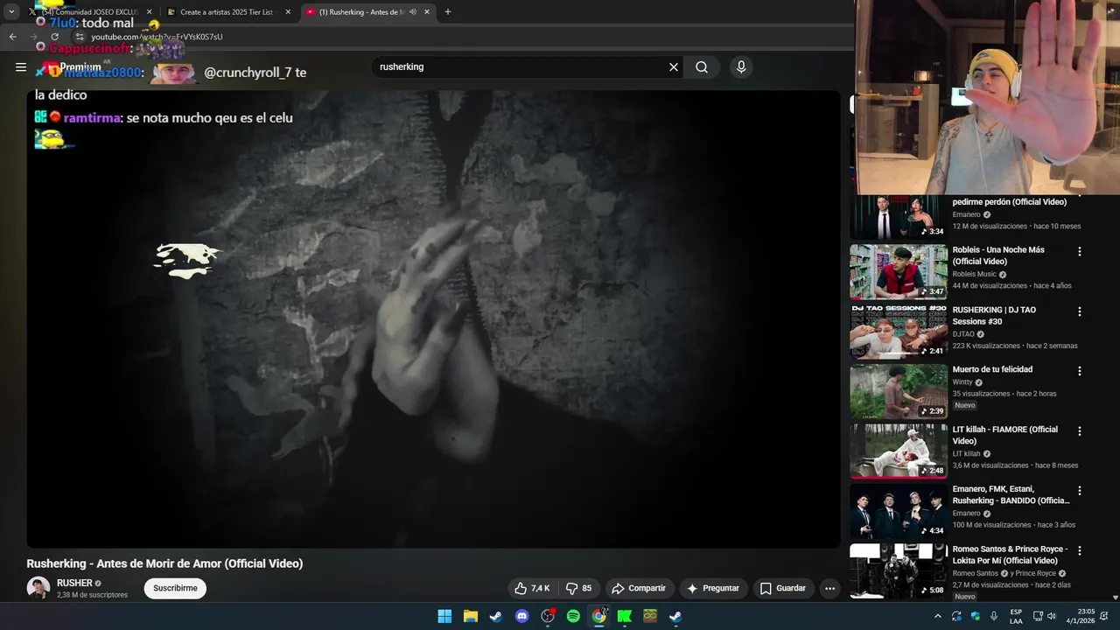Open options menu for Robleis video
The width and height of the screenshot is (1120, 630).
(x=1079, y=251)
